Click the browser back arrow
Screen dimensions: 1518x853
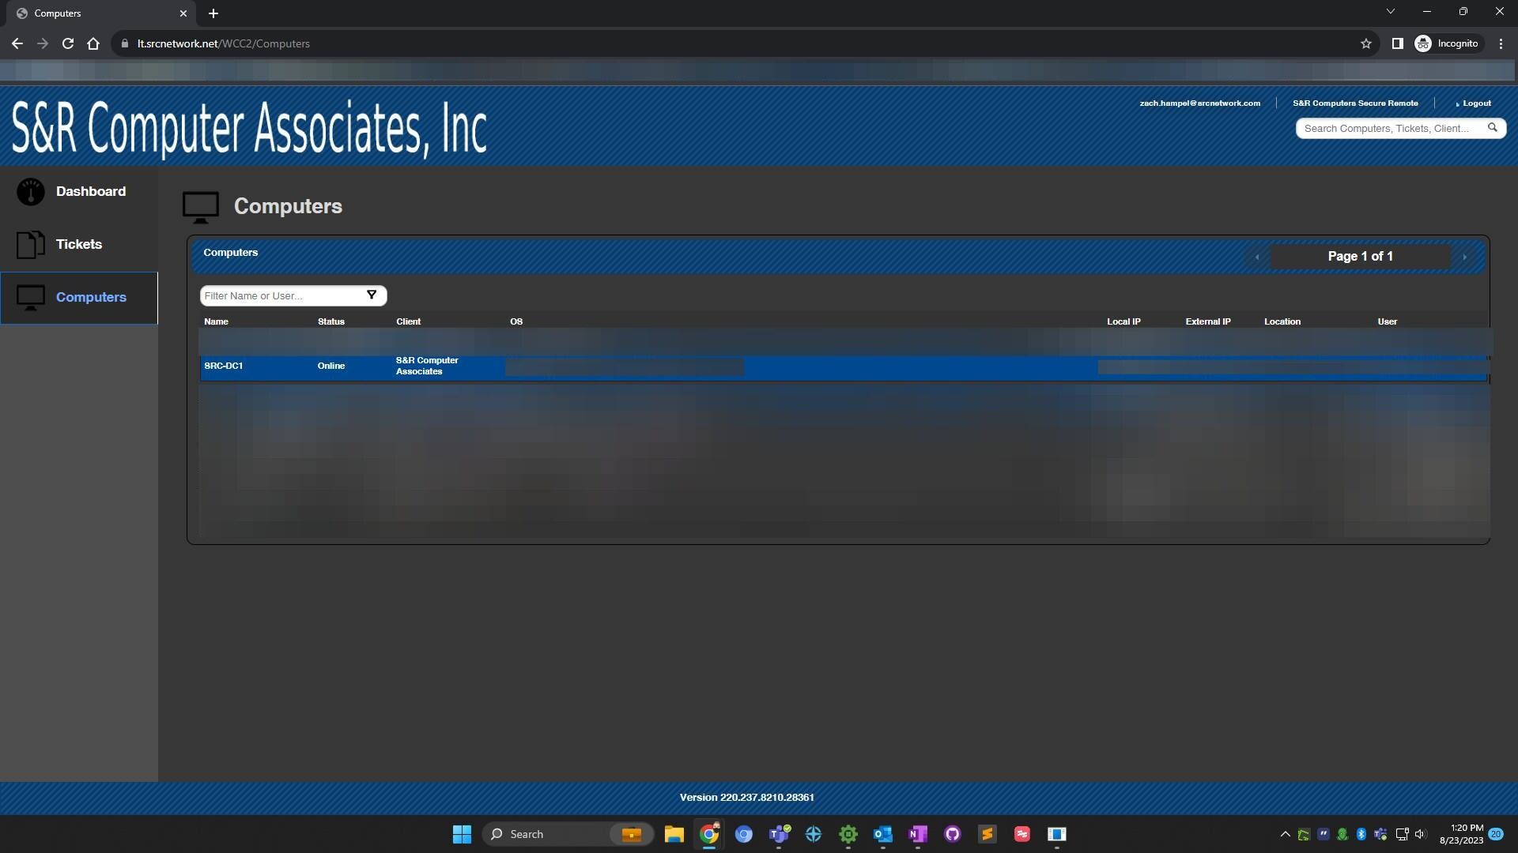coord(17,43)
